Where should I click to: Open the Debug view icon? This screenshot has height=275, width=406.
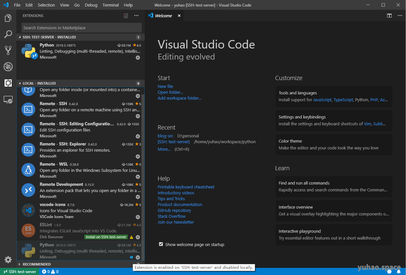(8, 67)
